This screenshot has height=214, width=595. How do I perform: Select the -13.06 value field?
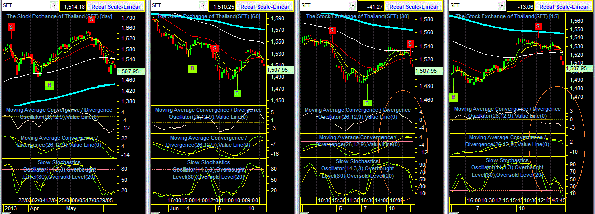[521, 6]
